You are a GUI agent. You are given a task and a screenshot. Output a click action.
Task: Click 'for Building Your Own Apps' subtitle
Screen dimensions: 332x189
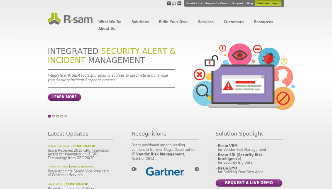(241, 172)
